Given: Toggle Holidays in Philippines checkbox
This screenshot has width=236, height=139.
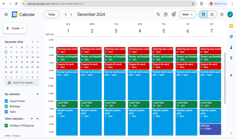Looking at the screenshot, I should (6, 125).
